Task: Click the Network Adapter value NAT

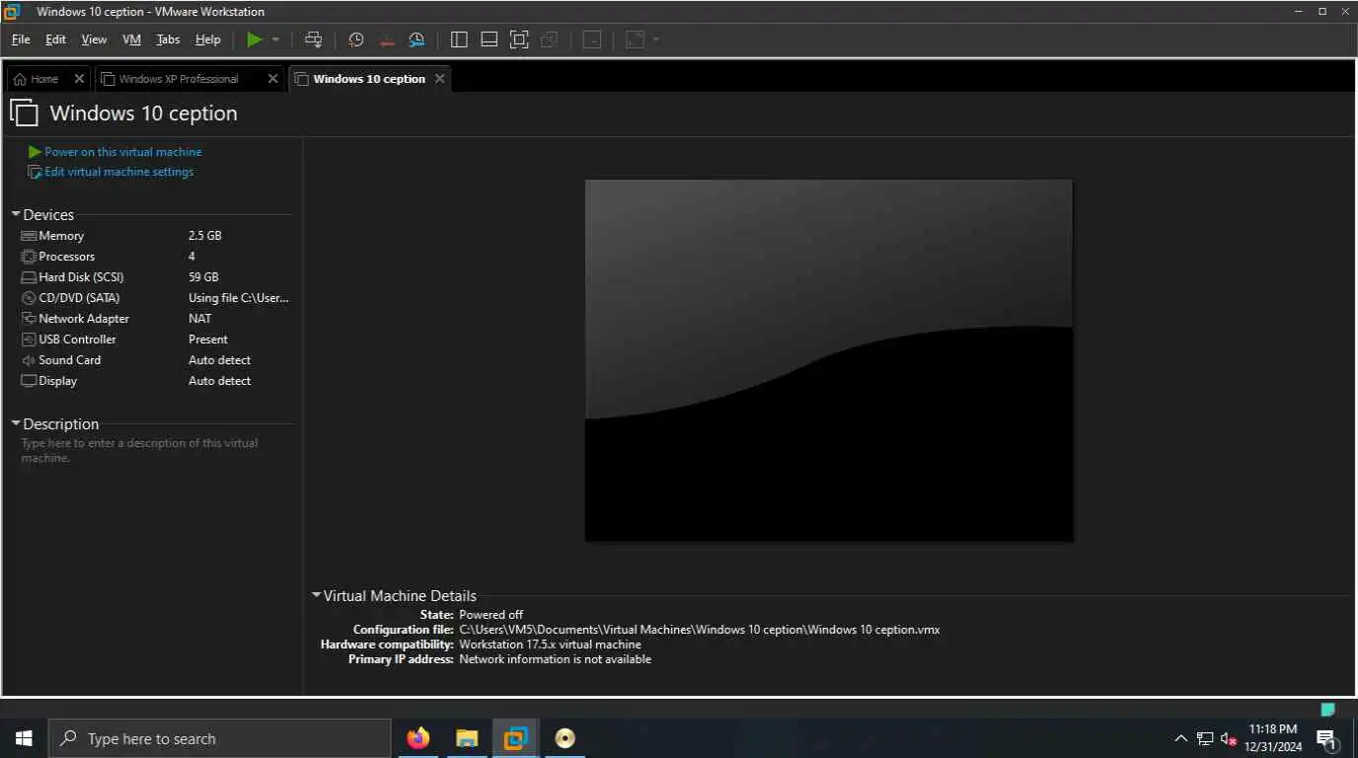Action: coord(200,319)
